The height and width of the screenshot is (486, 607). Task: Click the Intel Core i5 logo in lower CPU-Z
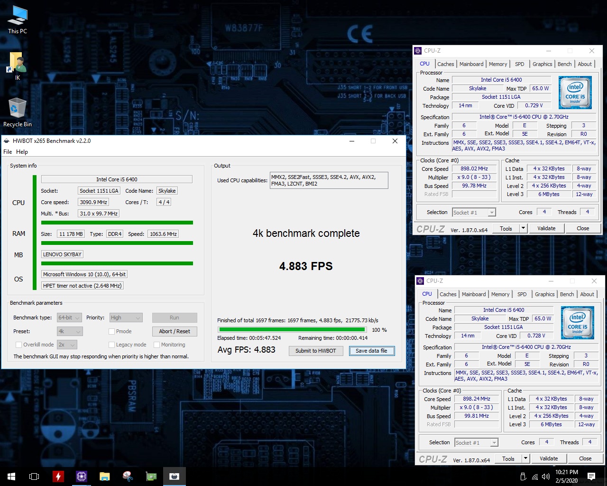coord(577,323)
